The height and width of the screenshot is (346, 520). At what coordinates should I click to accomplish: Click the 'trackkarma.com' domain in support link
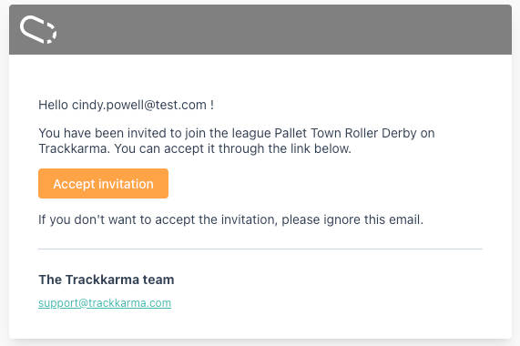pyautogui.click(x=129, y=303)
